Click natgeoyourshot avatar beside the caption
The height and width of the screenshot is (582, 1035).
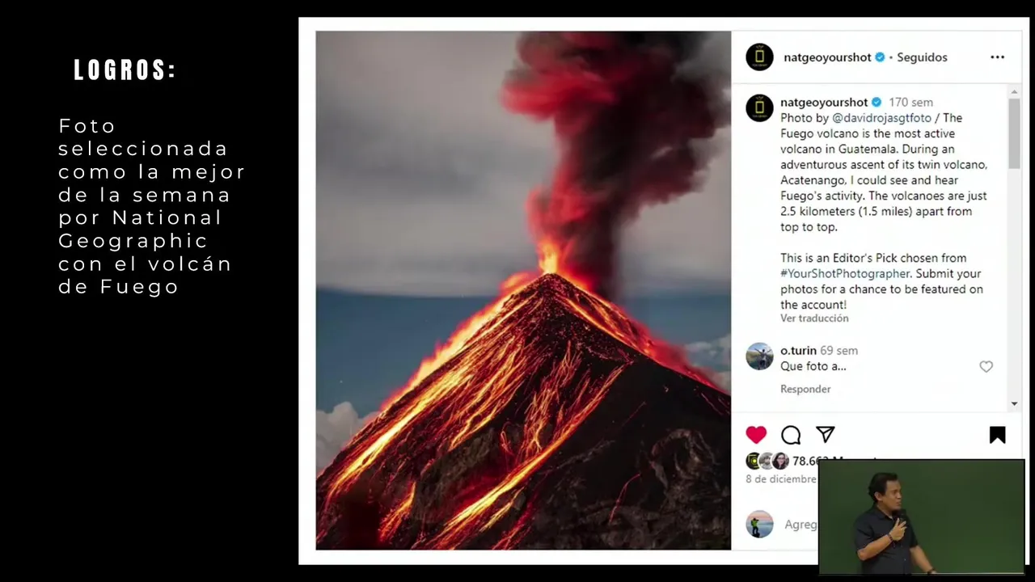(759, 108)
